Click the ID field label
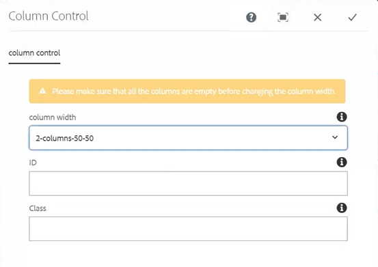378x267 pixels. [x=33, y=163]
